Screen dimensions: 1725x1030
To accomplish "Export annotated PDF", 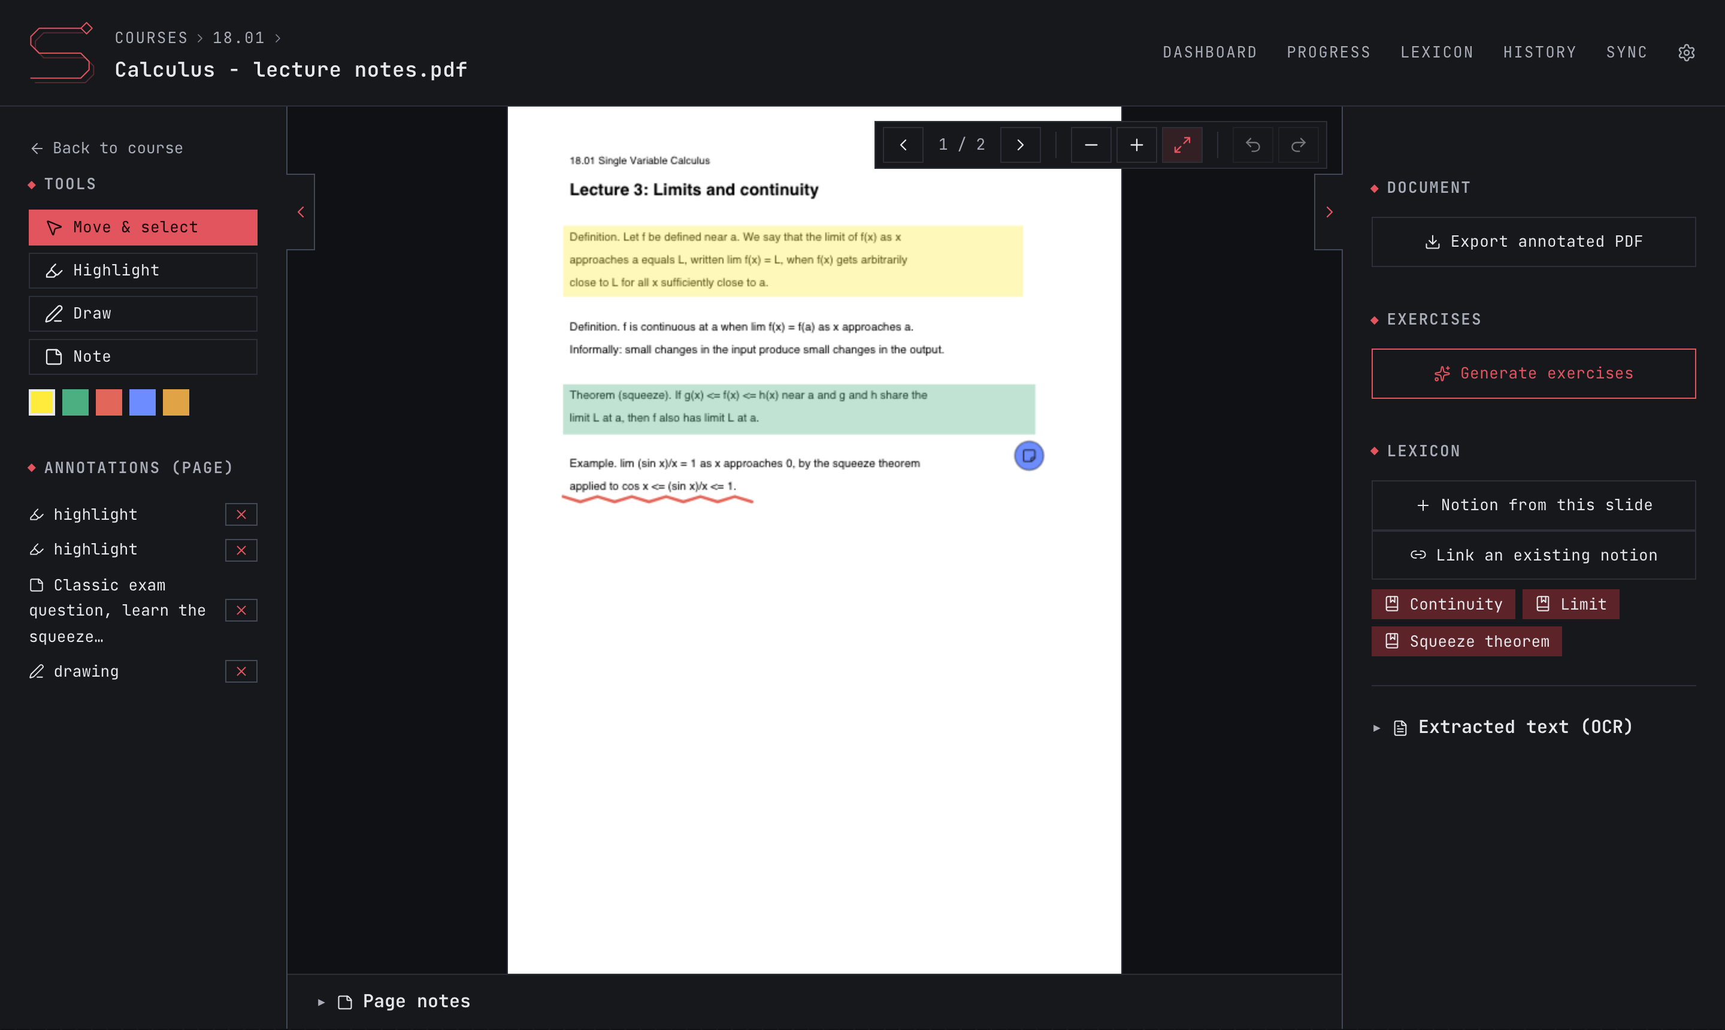I will 1533,241.
